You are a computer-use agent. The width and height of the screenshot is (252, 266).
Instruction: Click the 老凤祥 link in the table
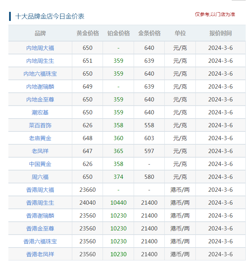40,151
